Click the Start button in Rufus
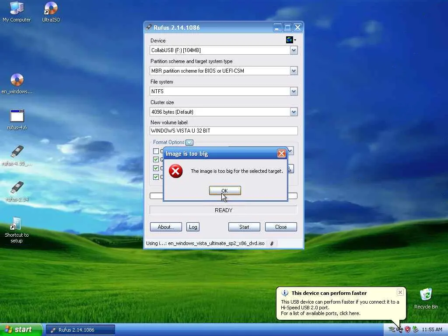 244,227
